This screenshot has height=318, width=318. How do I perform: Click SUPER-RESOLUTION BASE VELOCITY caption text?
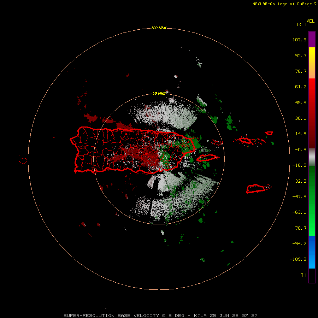(x=111, y=316)
